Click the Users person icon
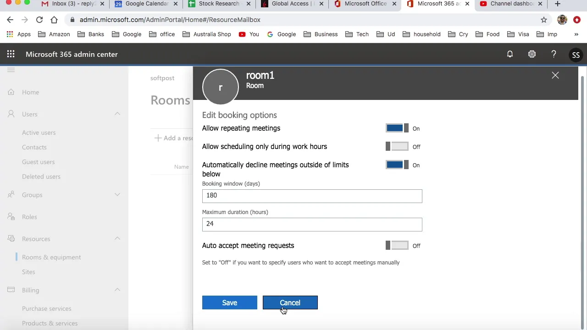Viewport: 587px width, 330px height. pyautogui.click(x=11, y=114)
